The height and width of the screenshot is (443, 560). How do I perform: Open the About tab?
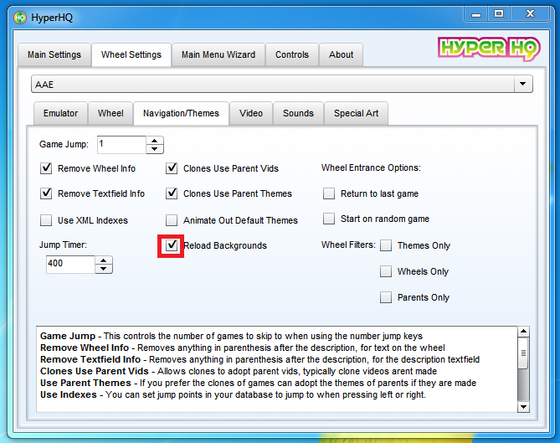[x=341, y=54]
